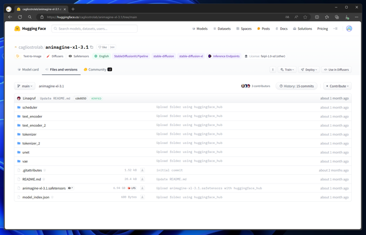Expand the Deploy dropdown

tap(309, 70)
